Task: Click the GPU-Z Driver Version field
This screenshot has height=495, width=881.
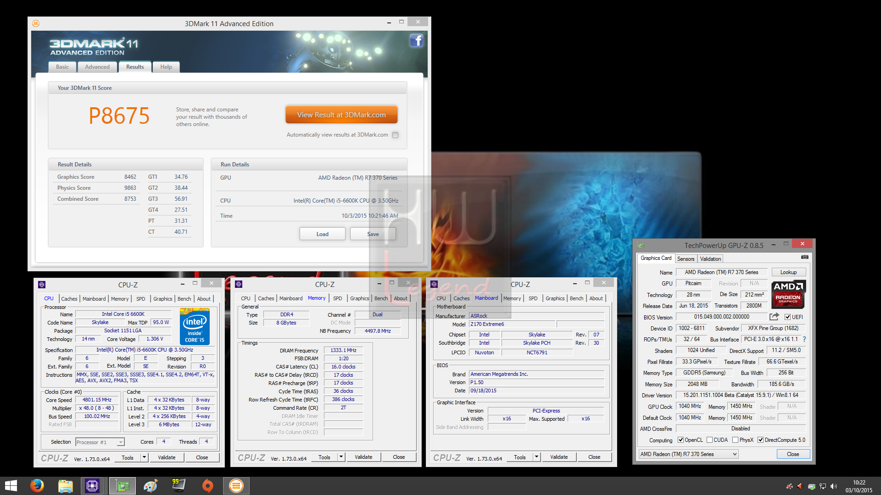Action: click(741, 395)
